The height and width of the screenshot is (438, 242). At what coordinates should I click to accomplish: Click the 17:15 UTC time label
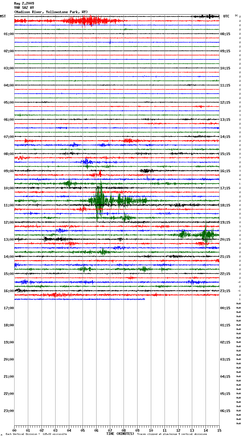pos(225,188)
